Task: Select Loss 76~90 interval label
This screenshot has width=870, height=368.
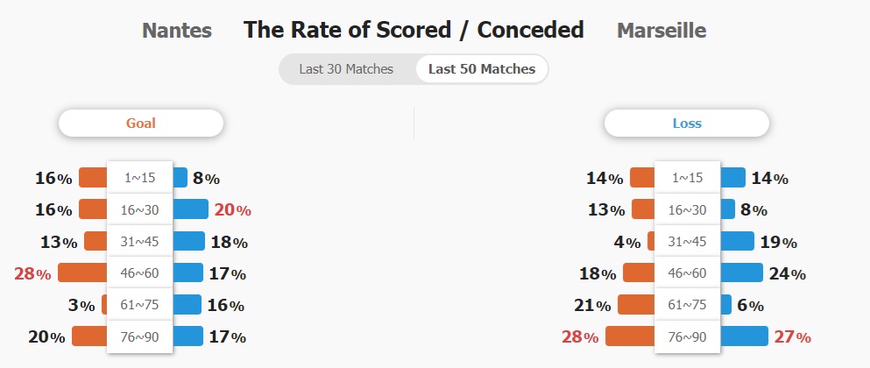Action: (x=687, y=336)
